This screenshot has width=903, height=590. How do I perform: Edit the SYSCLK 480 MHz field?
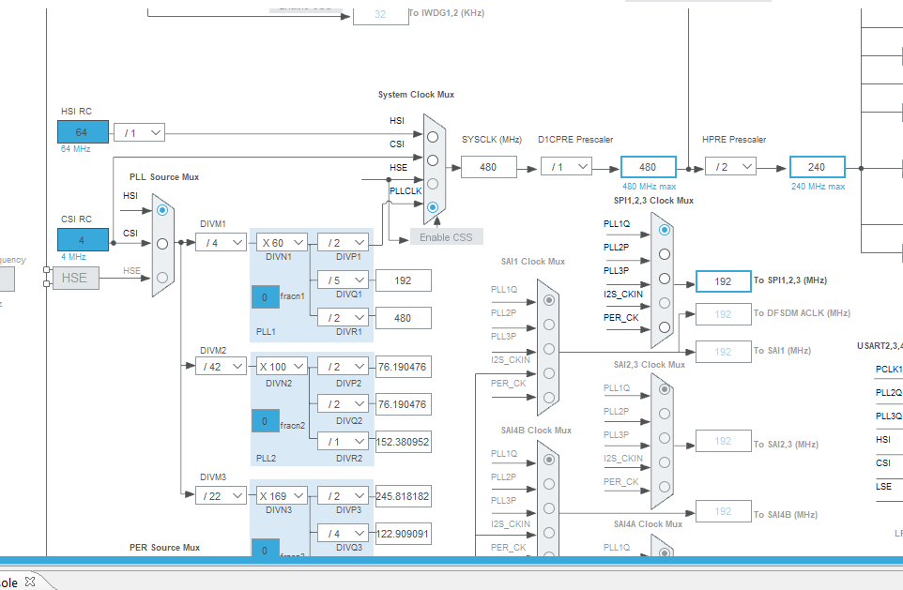(x=489, y=165)
